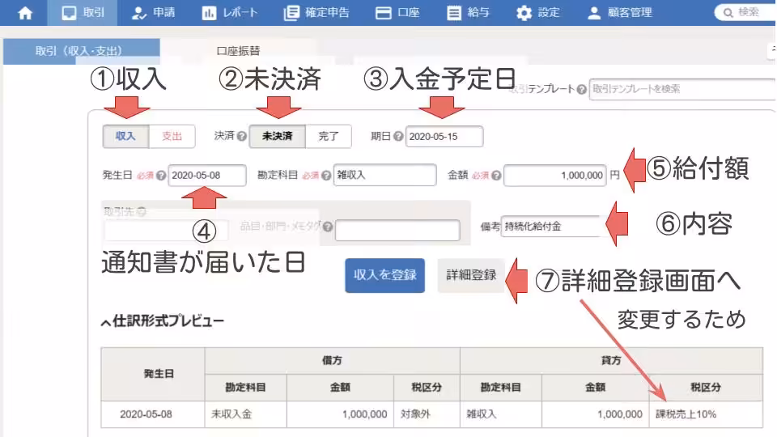Image resolution: width=777 pixels, height=437 pixels.
Task: Click the 取引テンプレート search field
Action: [x=681, y=89]
